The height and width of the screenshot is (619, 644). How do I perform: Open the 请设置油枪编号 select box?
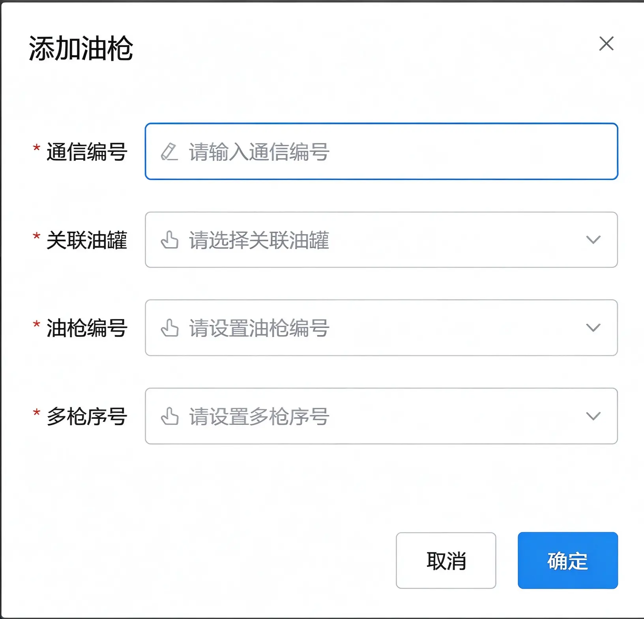tap(381, 328)
